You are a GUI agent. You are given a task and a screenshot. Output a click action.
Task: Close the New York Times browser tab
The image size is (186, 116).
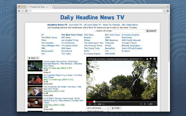click(50, 7)
